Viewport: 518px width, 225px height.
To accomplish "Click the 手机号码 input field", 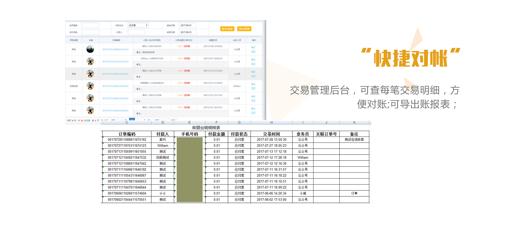I will (x=90, y=32).
